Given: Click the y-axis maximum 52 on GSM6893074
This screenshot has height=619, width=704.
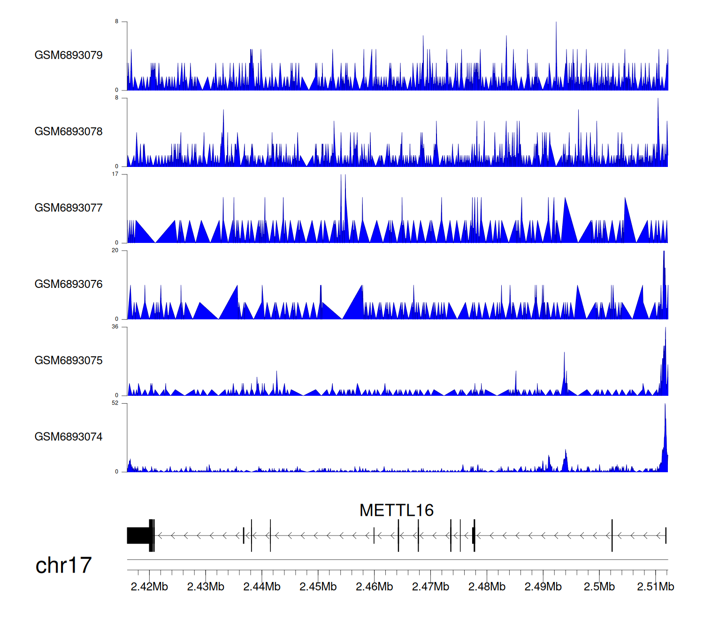Looking at the screenshot, I should (115, 403).
